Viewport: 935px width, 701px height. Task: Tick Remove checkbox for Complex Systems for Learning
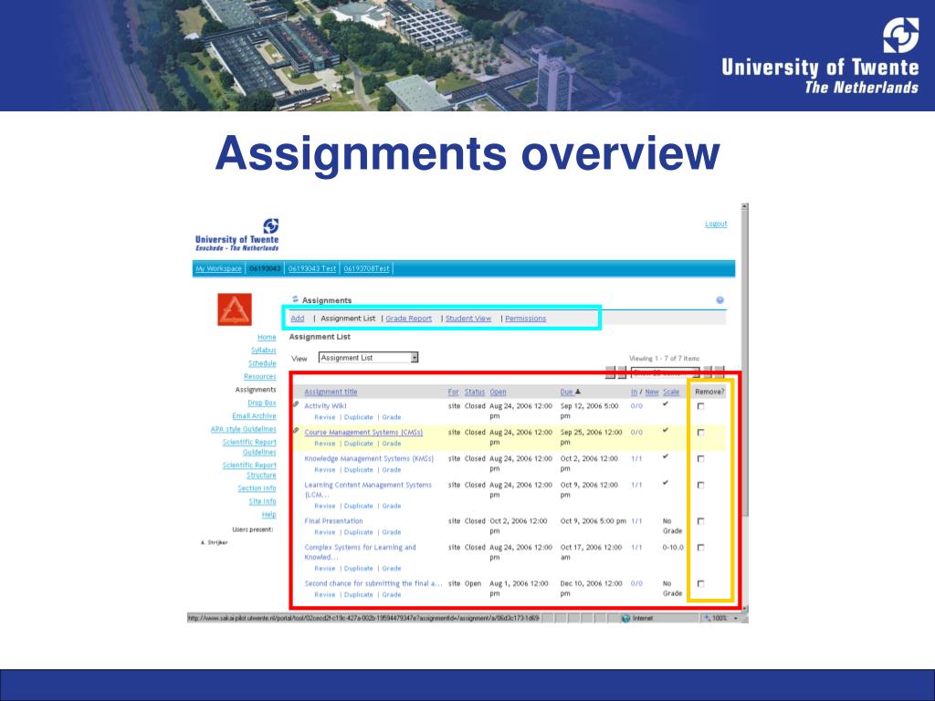click(x=700, y=547)
